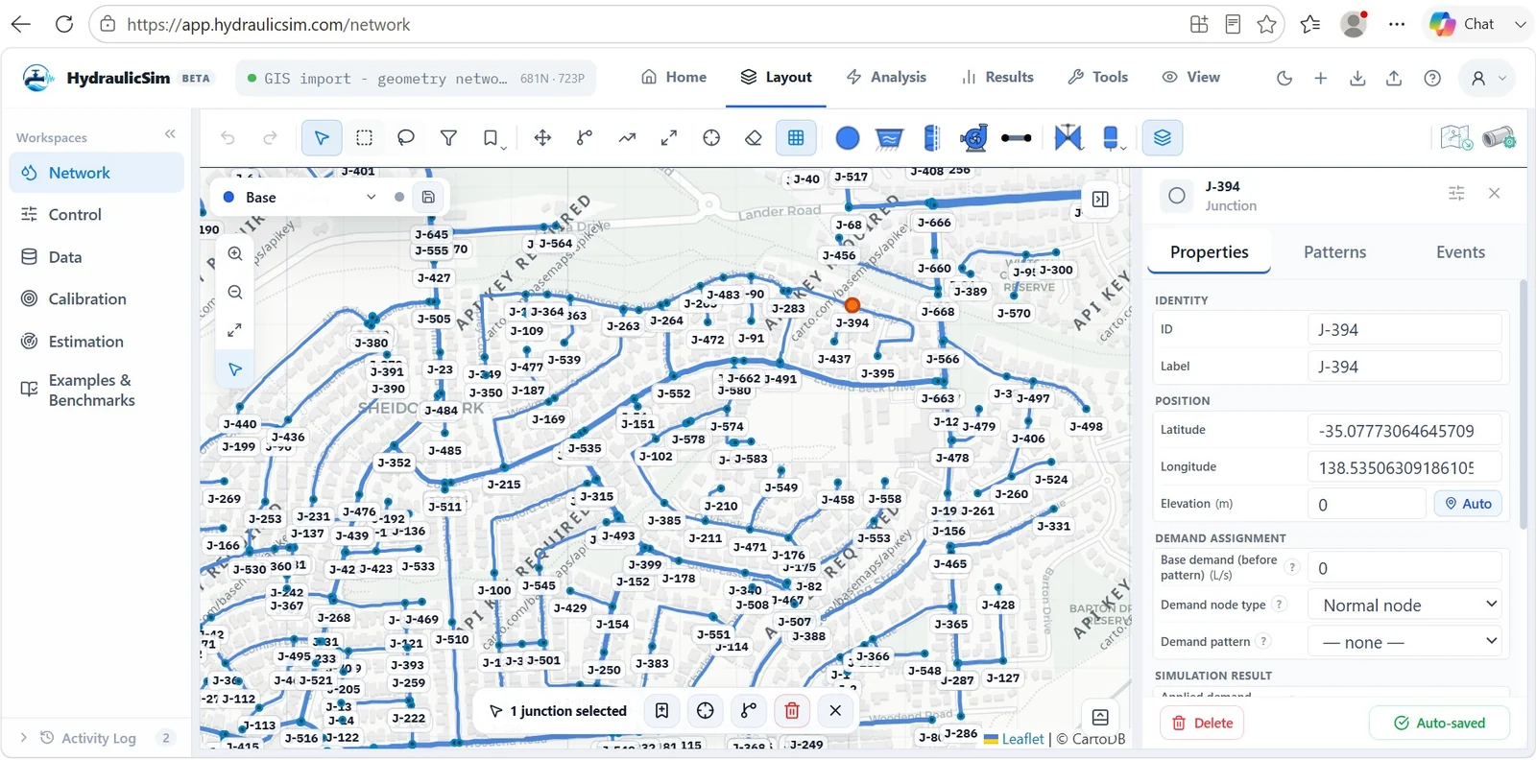Click the crosshair locate tool in the toolbar
The image size is (1536, 760).
coord(711,138)
